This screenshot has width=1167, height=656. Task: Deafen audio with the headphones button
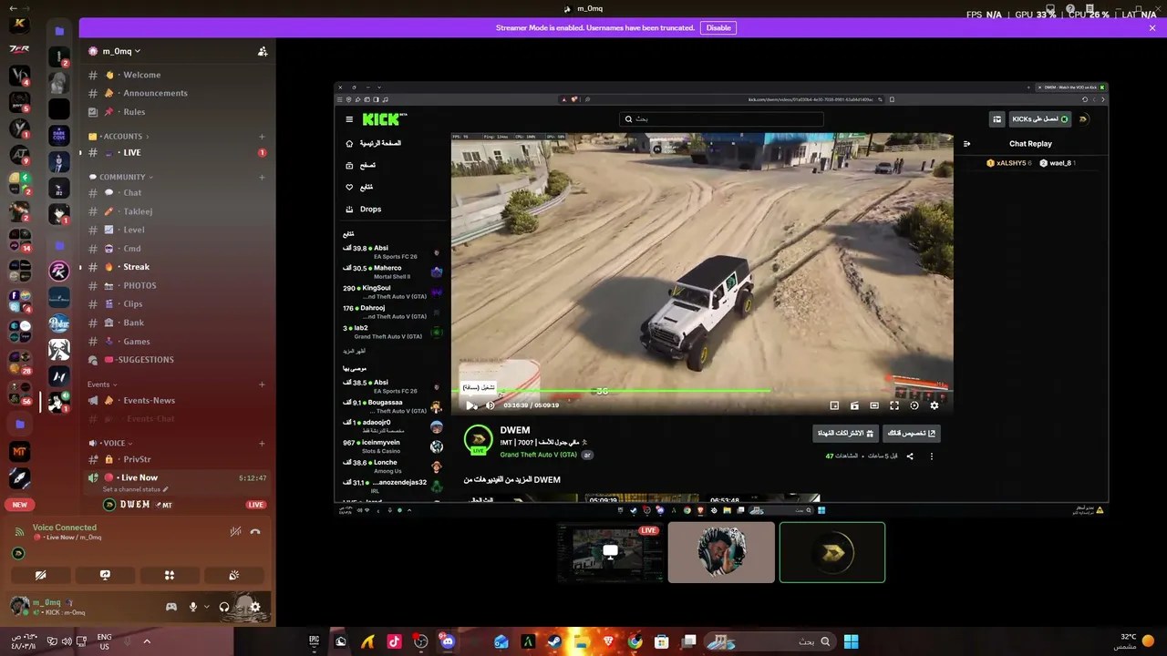click(224, 607)
